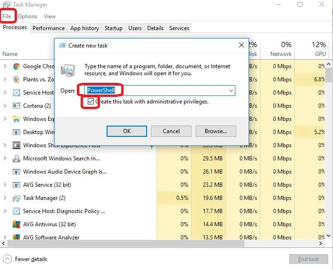Image resolution: width=333 pixels, height=270 pixels.
Task: Click the AVG Antivirus (32 bit) icon
Action: tap(17, 224)
